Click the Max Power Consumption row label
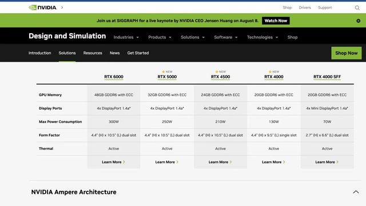Viewport: 366px width, 206px height. pyautogui.click(x=60, y=122)
